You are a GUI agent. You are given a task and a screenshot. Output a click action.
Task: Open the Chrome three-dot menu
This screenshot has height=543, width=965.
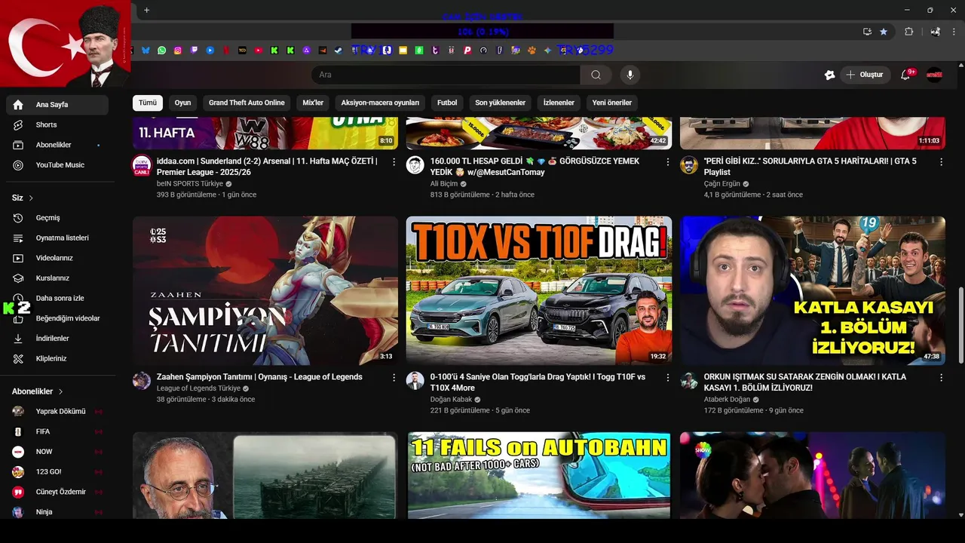pos(954,32)
